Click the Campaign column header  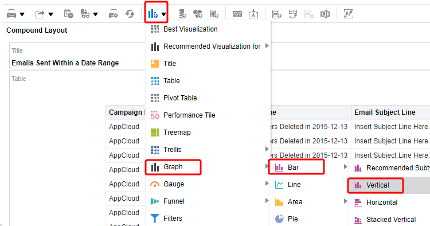[x=126, y=112]
